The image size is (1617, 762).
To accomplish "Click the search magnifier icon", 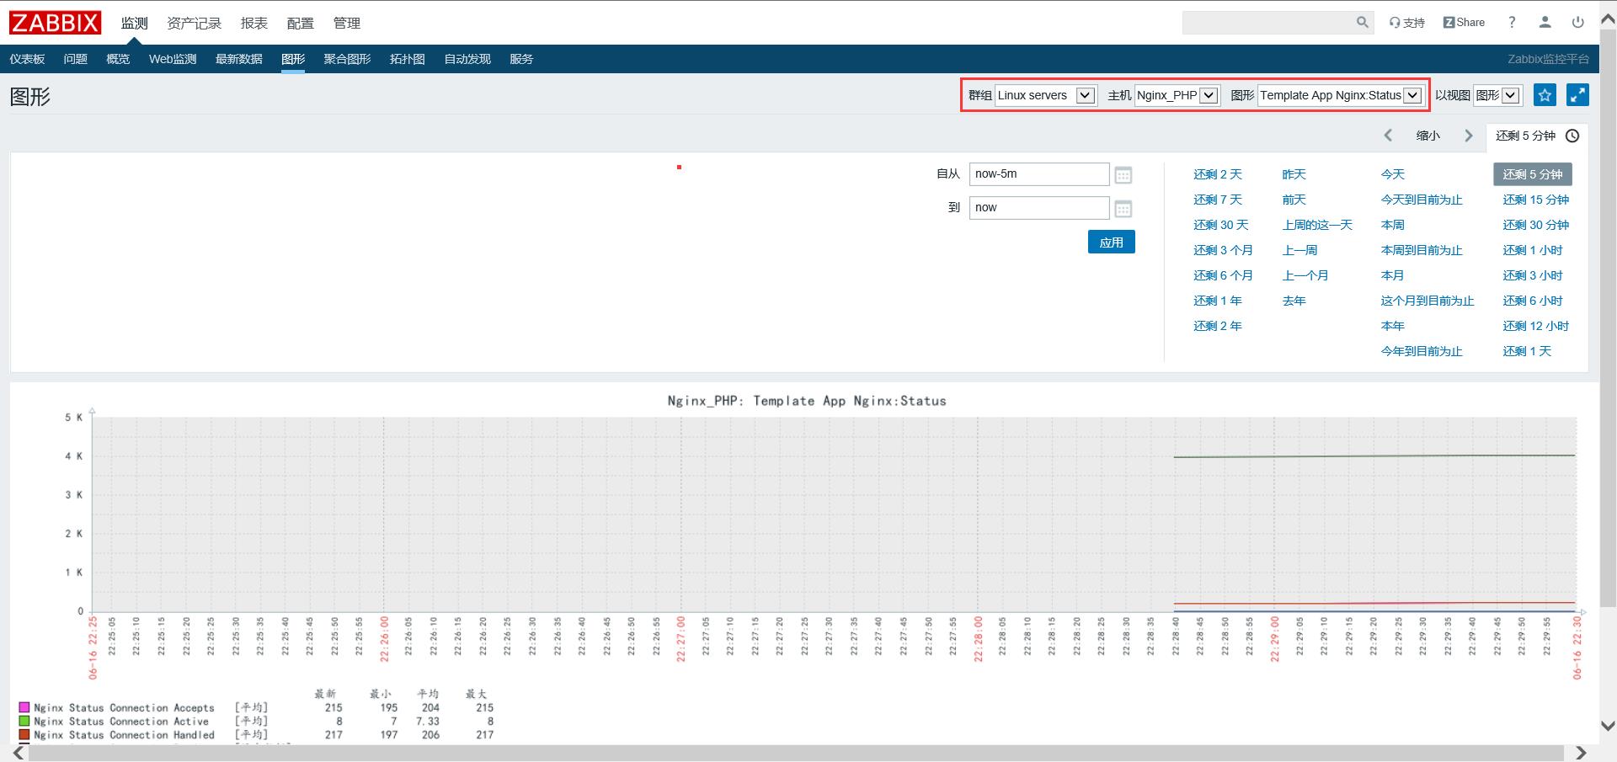I will pos(1362,23).
